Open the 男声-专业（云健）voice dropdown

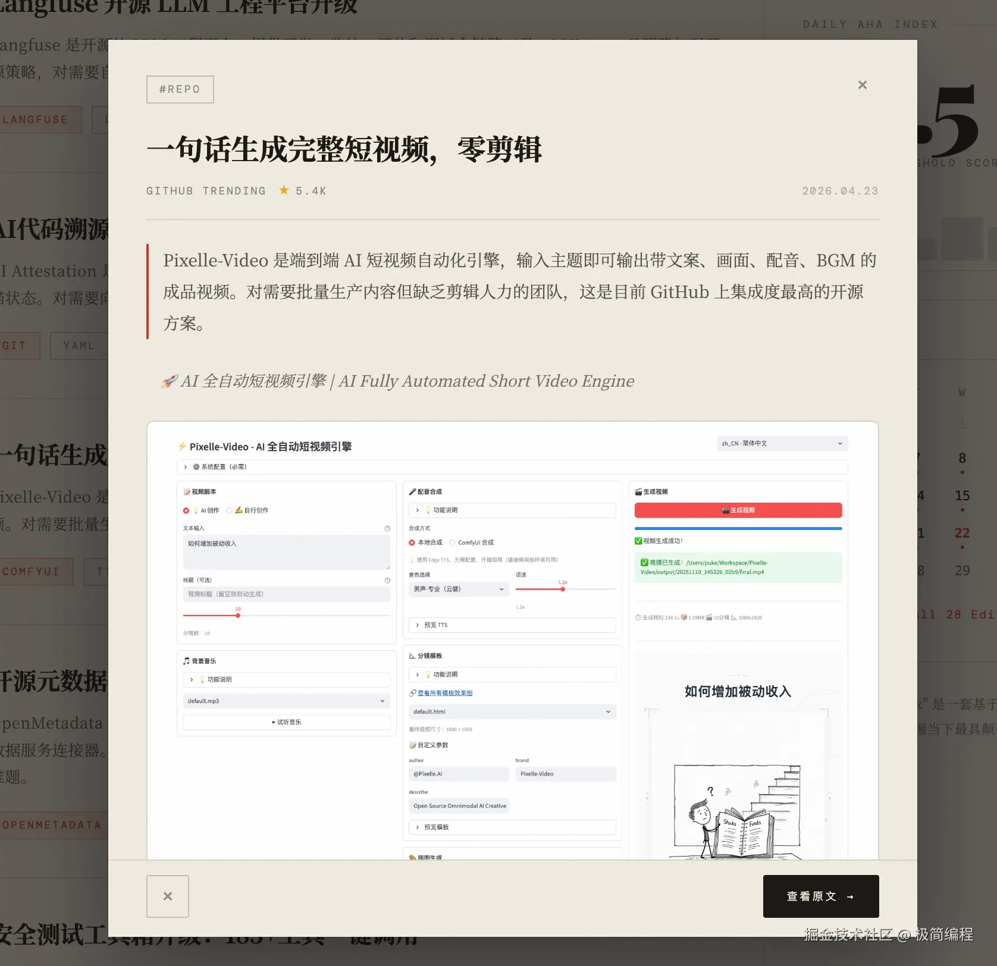(x=459, y=589)
